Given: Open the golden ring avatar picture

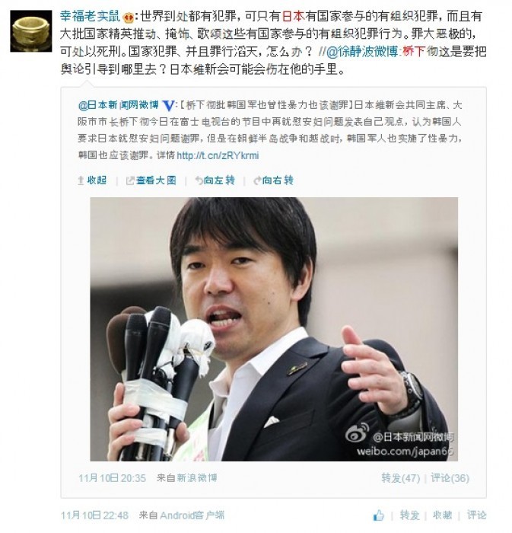Looking at the screenshot, I should pyautogui.click(x=31, y=31).
